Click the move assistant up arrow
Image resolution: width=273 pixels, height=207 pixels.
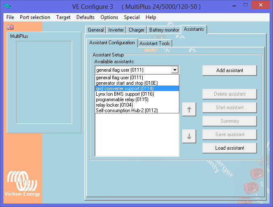point(189,110)
